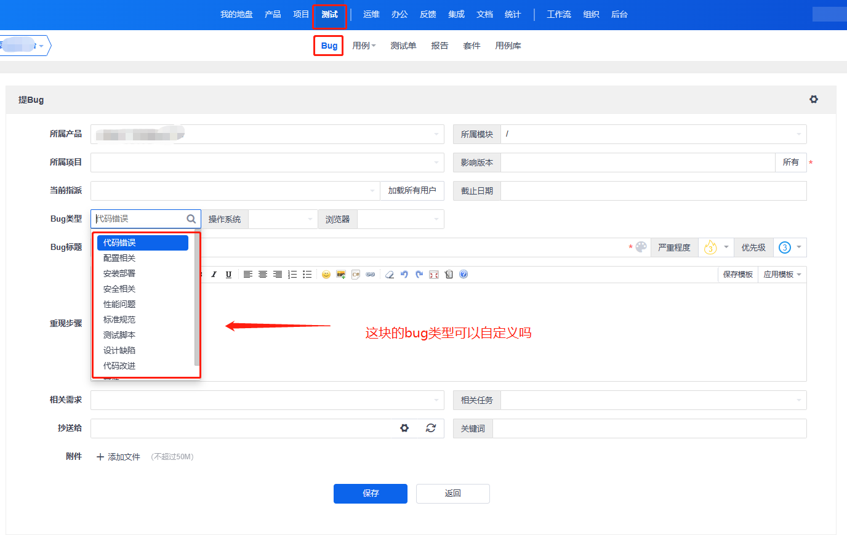Open the editor help icon
The height and width of the screenshot is (535, 847).
point(464,275)
